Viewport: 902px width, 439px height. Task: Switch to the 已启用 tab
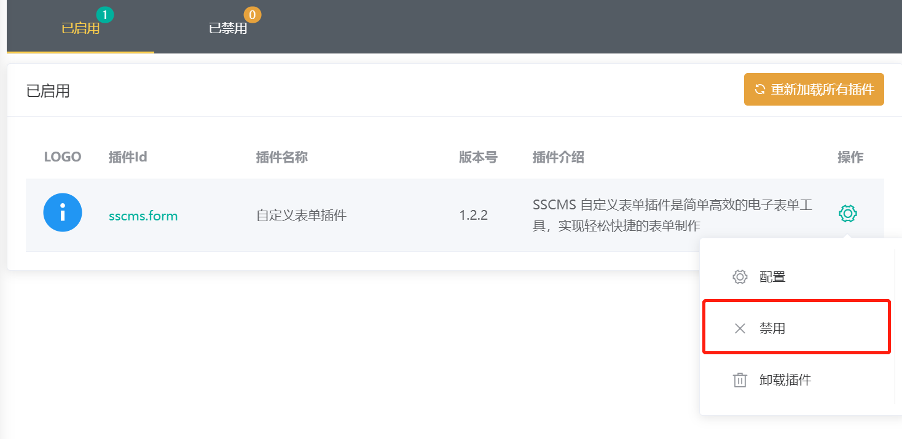[80, 28]
